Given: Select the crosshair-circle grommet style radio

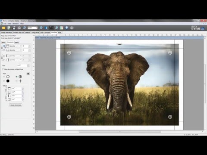Looking at the screenshot, I should pos(16,77).
